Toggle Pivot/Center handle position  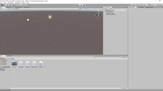pyautogui.click(x=19, y=5)
